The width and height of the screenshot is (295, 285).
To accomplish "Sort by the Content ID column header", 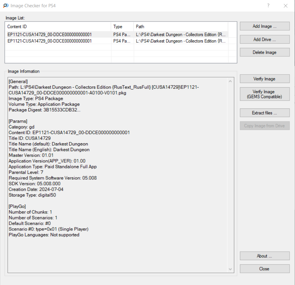I will tap(58, 27).
